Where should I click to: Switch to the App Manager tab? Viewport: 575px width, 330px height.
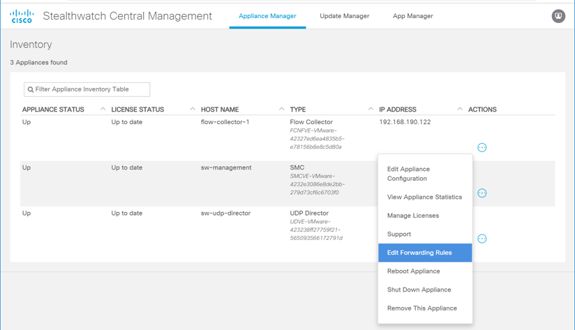click(412, 16)
